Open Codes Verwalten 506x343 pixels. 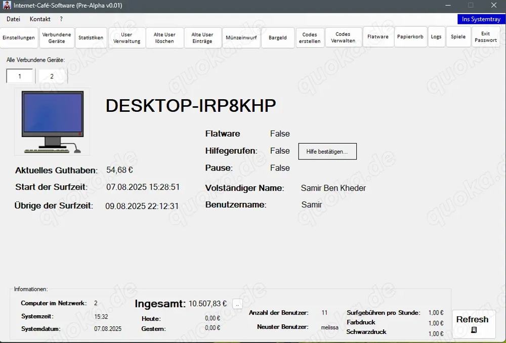(343, 37)
